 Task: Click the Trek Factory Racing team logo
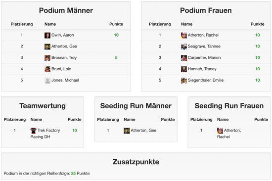[x=33, y=131]
